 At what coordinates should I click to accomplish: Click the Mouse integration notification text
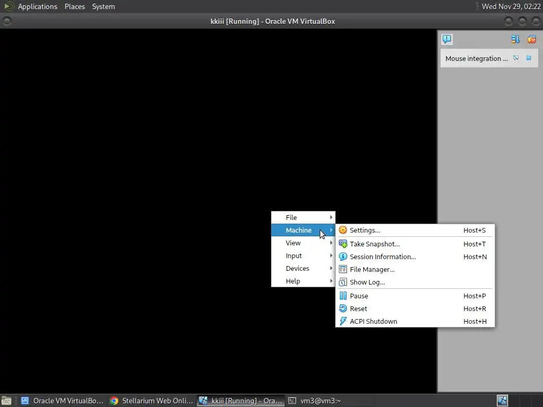coord(476,58)
